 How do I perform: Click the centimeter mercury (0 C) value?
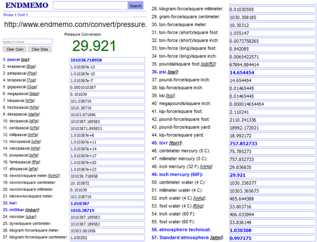coord(273,152)
